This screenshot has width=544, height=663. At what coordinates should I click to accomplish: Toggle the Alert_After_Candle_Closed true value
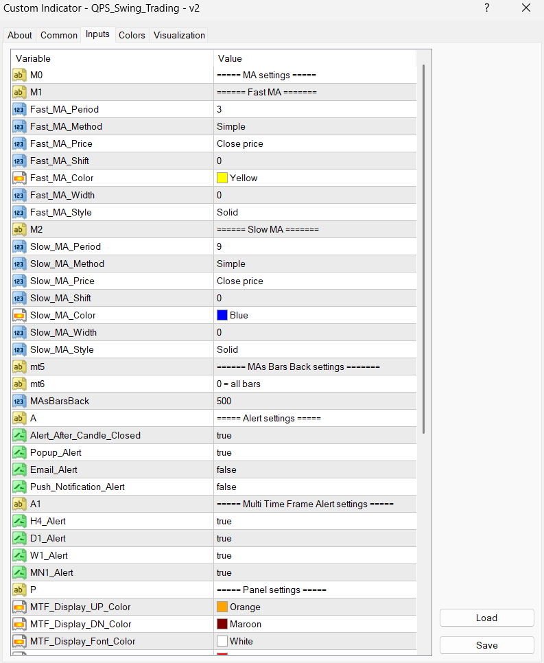pos(224,435)
